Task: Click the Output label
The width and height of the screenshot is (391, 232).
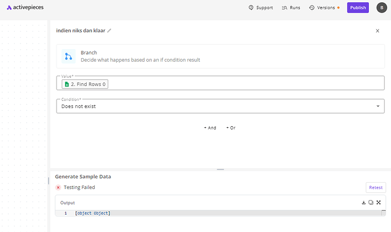Action: tap(67, 203)
